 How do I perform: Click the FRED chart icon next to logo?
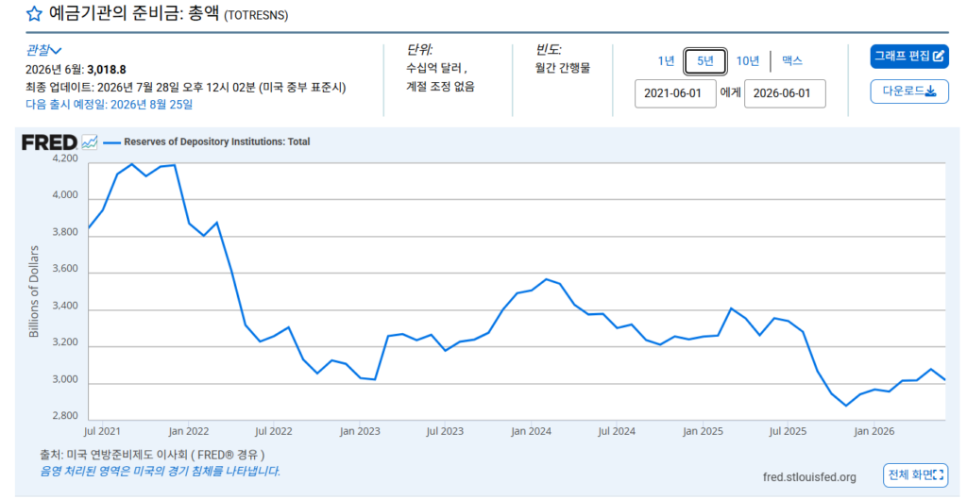click(x=90, y=142)
